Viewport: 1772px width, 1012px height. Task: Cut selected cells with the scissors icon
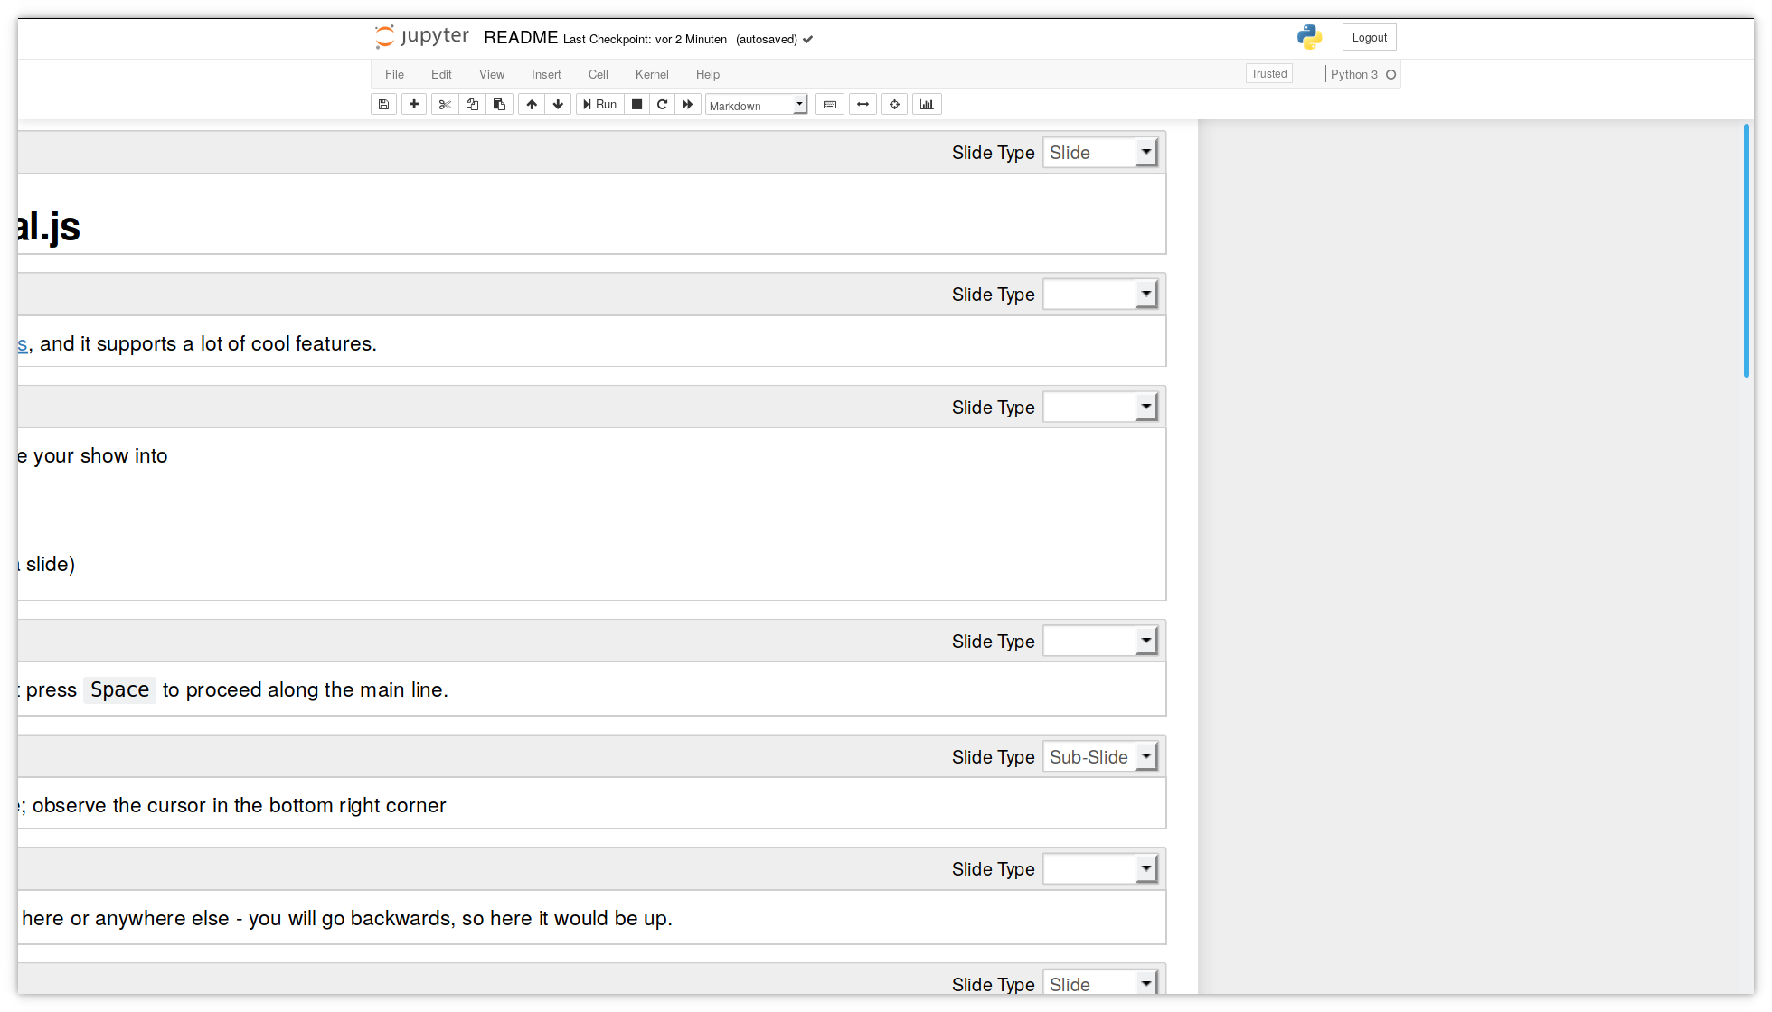(445, 105)
